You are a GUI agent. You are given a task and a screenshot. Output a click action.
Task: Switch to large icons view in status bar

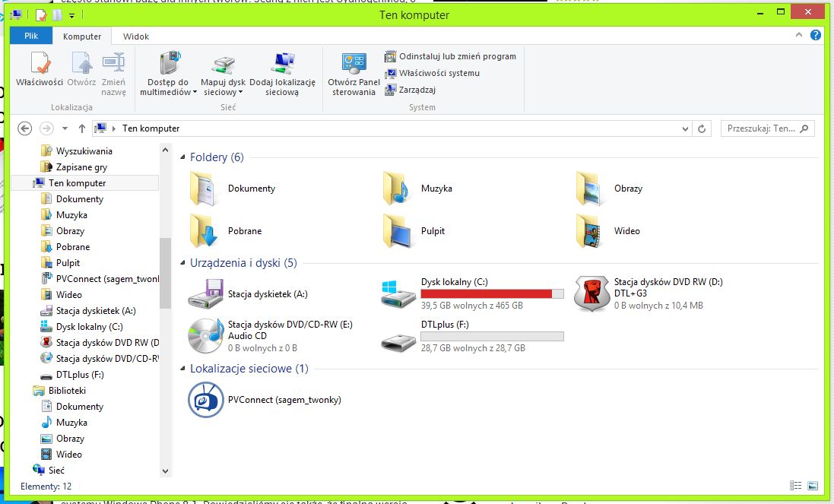pyautogui.click(x=812, y=486)
